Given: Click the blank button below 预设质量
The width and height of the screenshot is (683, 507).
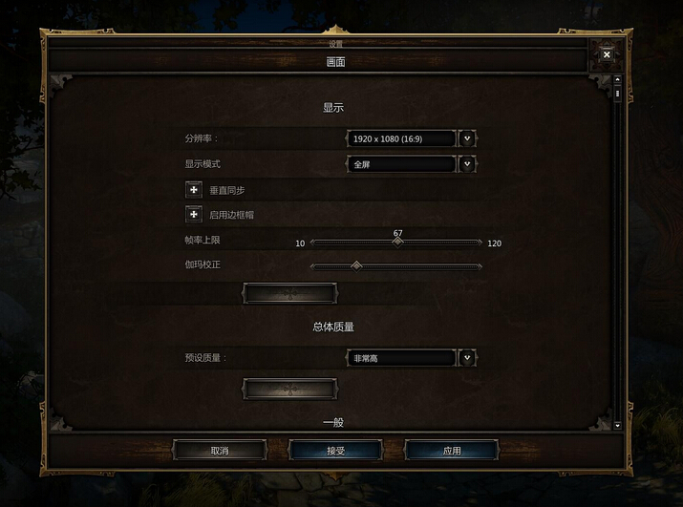Looking at the screenshot, I should pyautogui.click(x=289, y=389).
